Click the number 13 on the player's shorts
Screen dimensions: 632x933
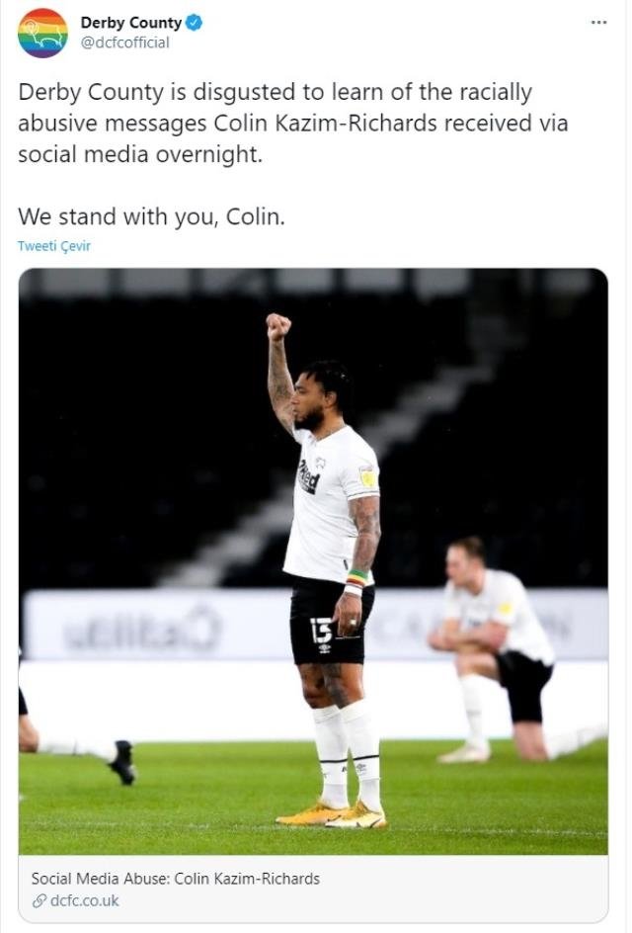tap(322, 631)
